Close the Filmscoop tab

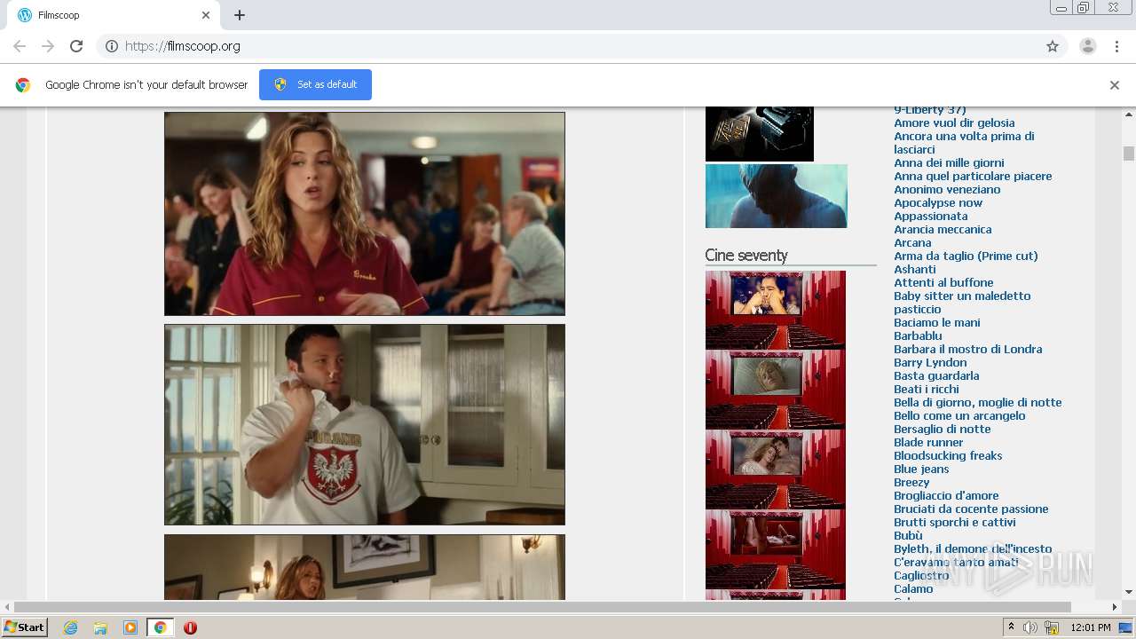pyautogui.click(x=206, y=15)
